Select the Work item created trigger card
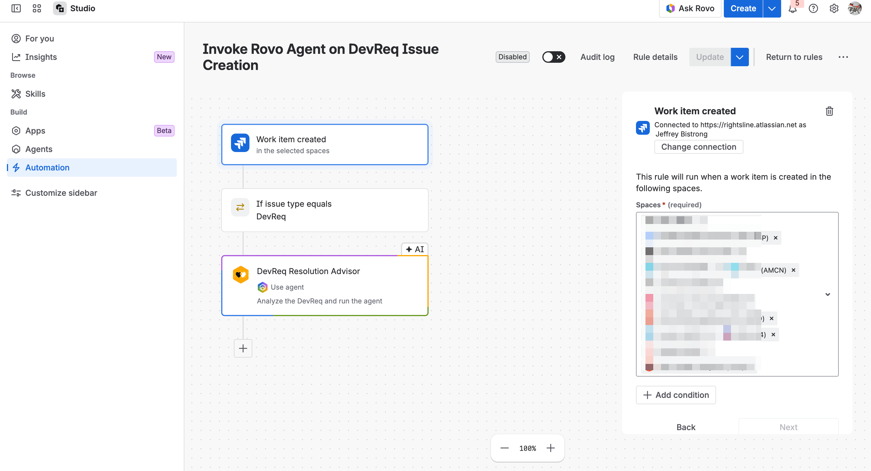The image size is (871, 471). [325, 145]
